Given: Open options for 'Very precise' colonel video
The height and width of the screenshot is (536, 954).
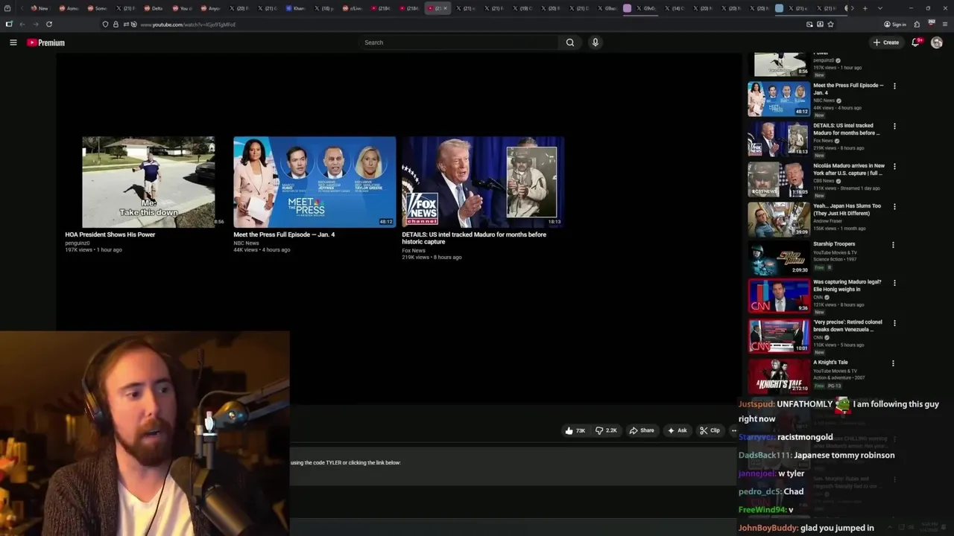Looking at the screenshot, I should 894,322.
